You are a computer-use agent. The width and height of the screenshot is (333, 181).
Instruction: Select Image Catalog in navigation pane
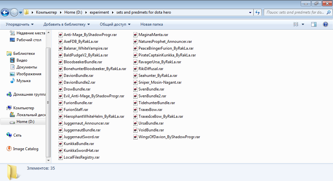coord(22,149)
